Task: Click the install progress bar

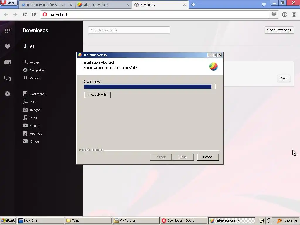Action: click(149, 87)
